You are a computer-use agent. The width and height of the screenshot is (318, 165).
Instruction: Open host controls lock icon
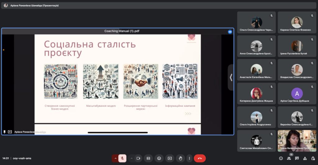coord(313,158)
